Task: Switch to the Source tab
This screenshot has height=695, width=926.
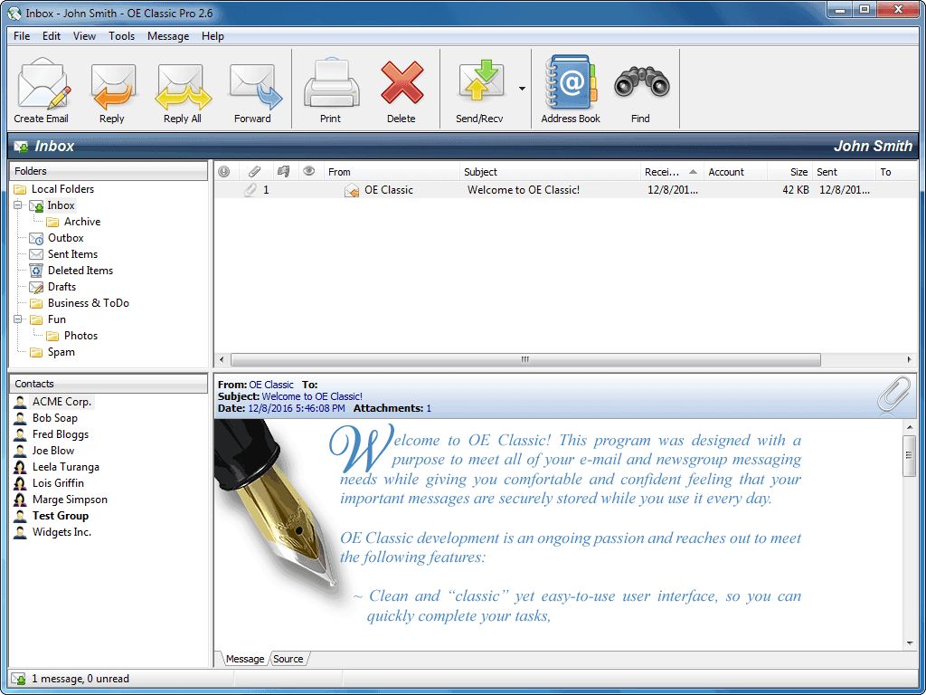Action: point(288,659)
